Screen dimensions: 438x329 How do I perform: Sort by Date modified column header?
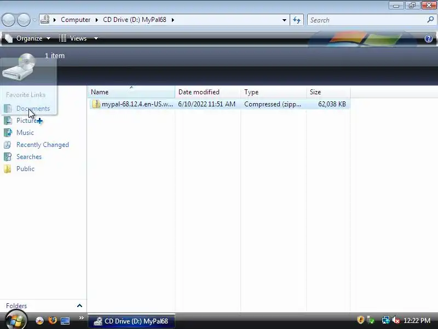[x=208, y=92]
